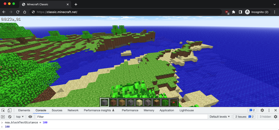Image resolution: width=279 pixels, height=130 pixels.
Task: Open the browser home page
Action: click(25, 12)
